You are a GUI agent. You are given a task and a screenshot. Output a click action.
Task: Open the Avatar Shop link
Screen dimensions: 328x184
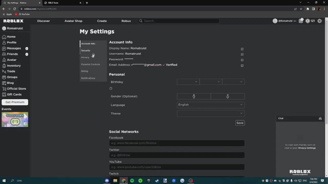click(x=73, y=21)
